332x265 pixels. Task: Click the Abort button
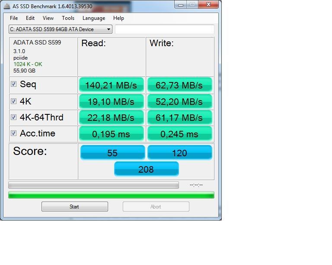click(x=156, y=206)
